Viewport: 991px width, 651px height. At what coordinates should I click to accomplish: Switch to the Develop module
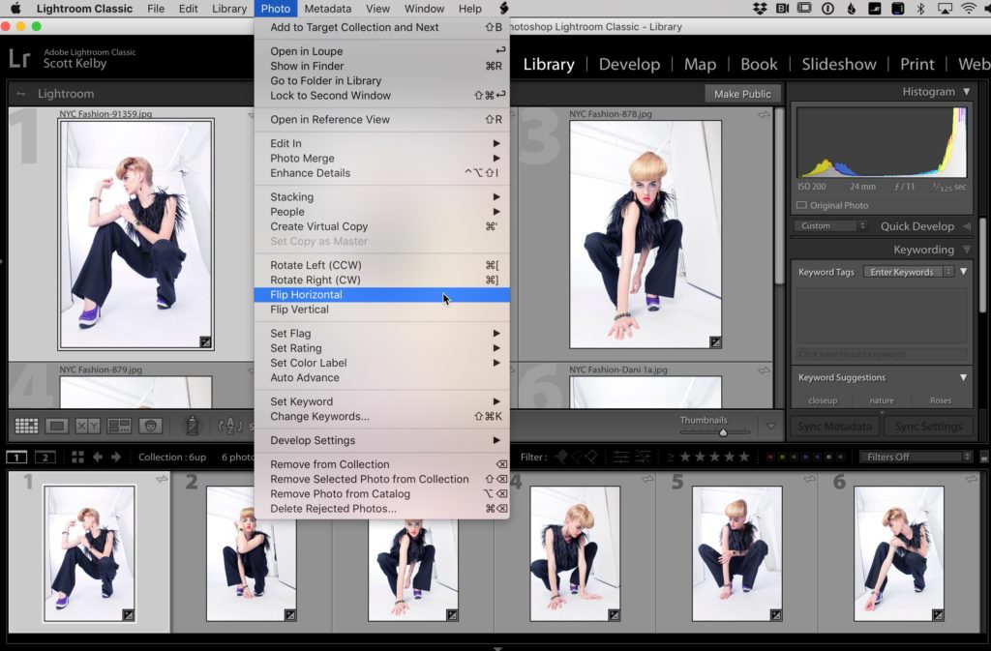point(629,65)
